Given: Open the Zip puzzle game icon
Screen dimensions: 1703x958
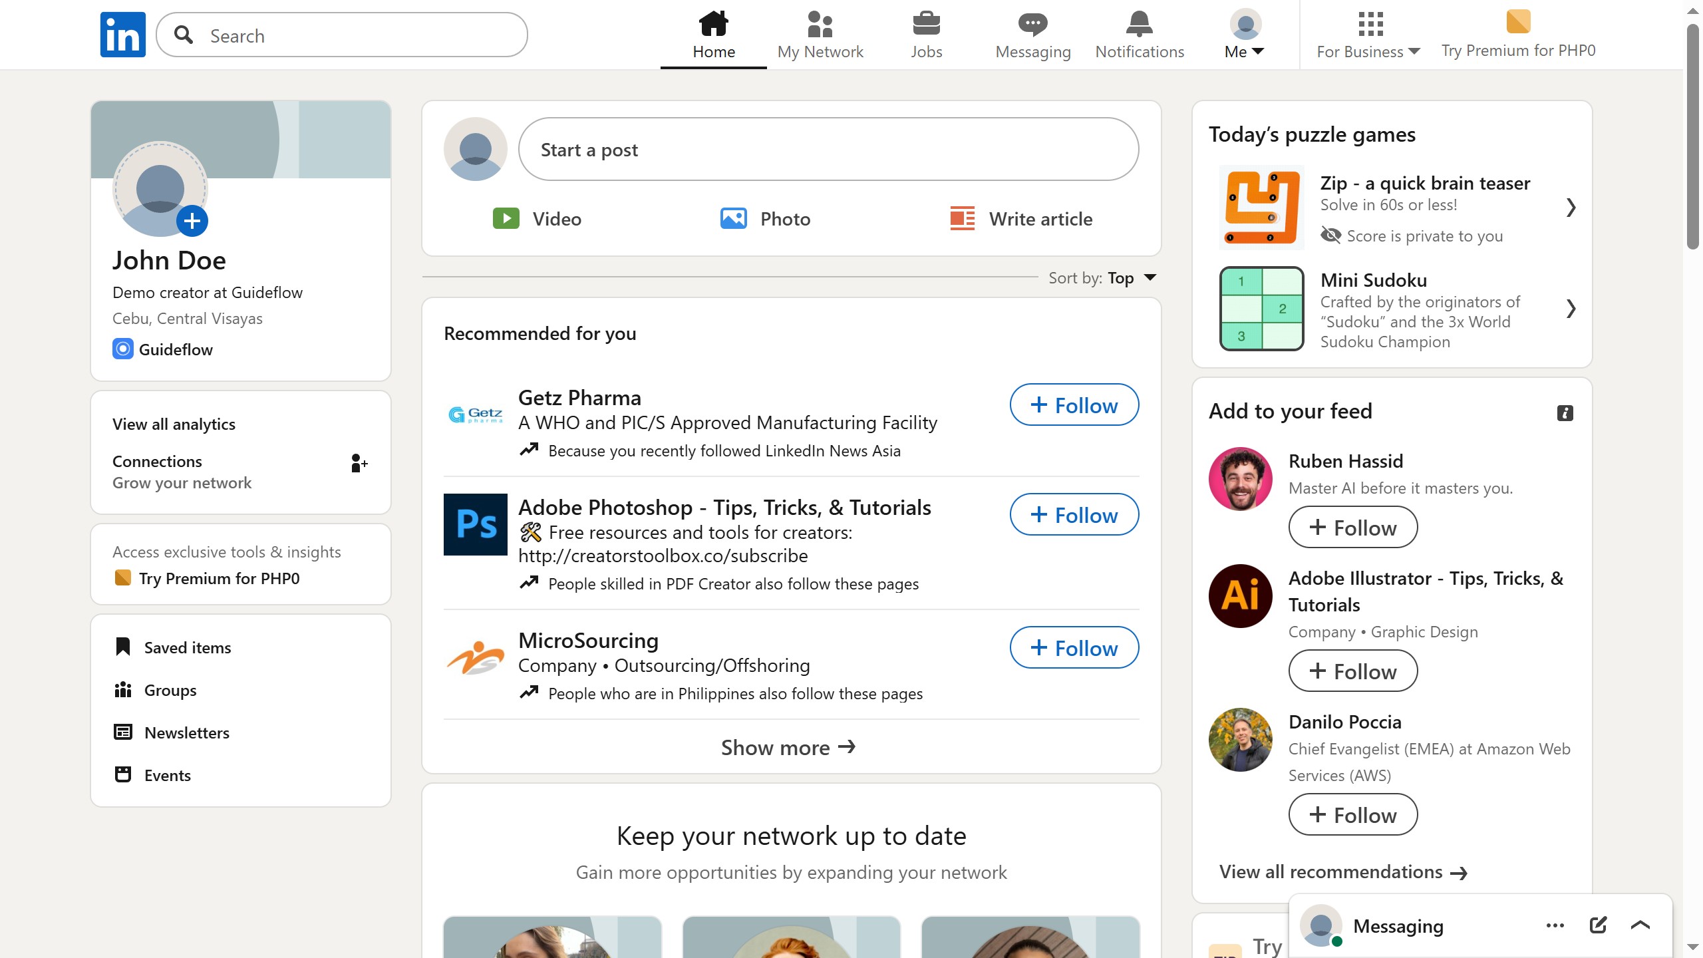Looking at the screenshot, I should point(1261,208).
